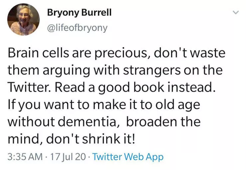The image size is (246, 170).
Task: Click Bryony Burrell's profile photo
Action: pos(23,20)
